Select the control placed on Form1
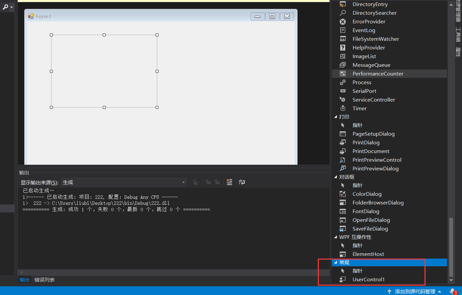 tap(104, 71)
